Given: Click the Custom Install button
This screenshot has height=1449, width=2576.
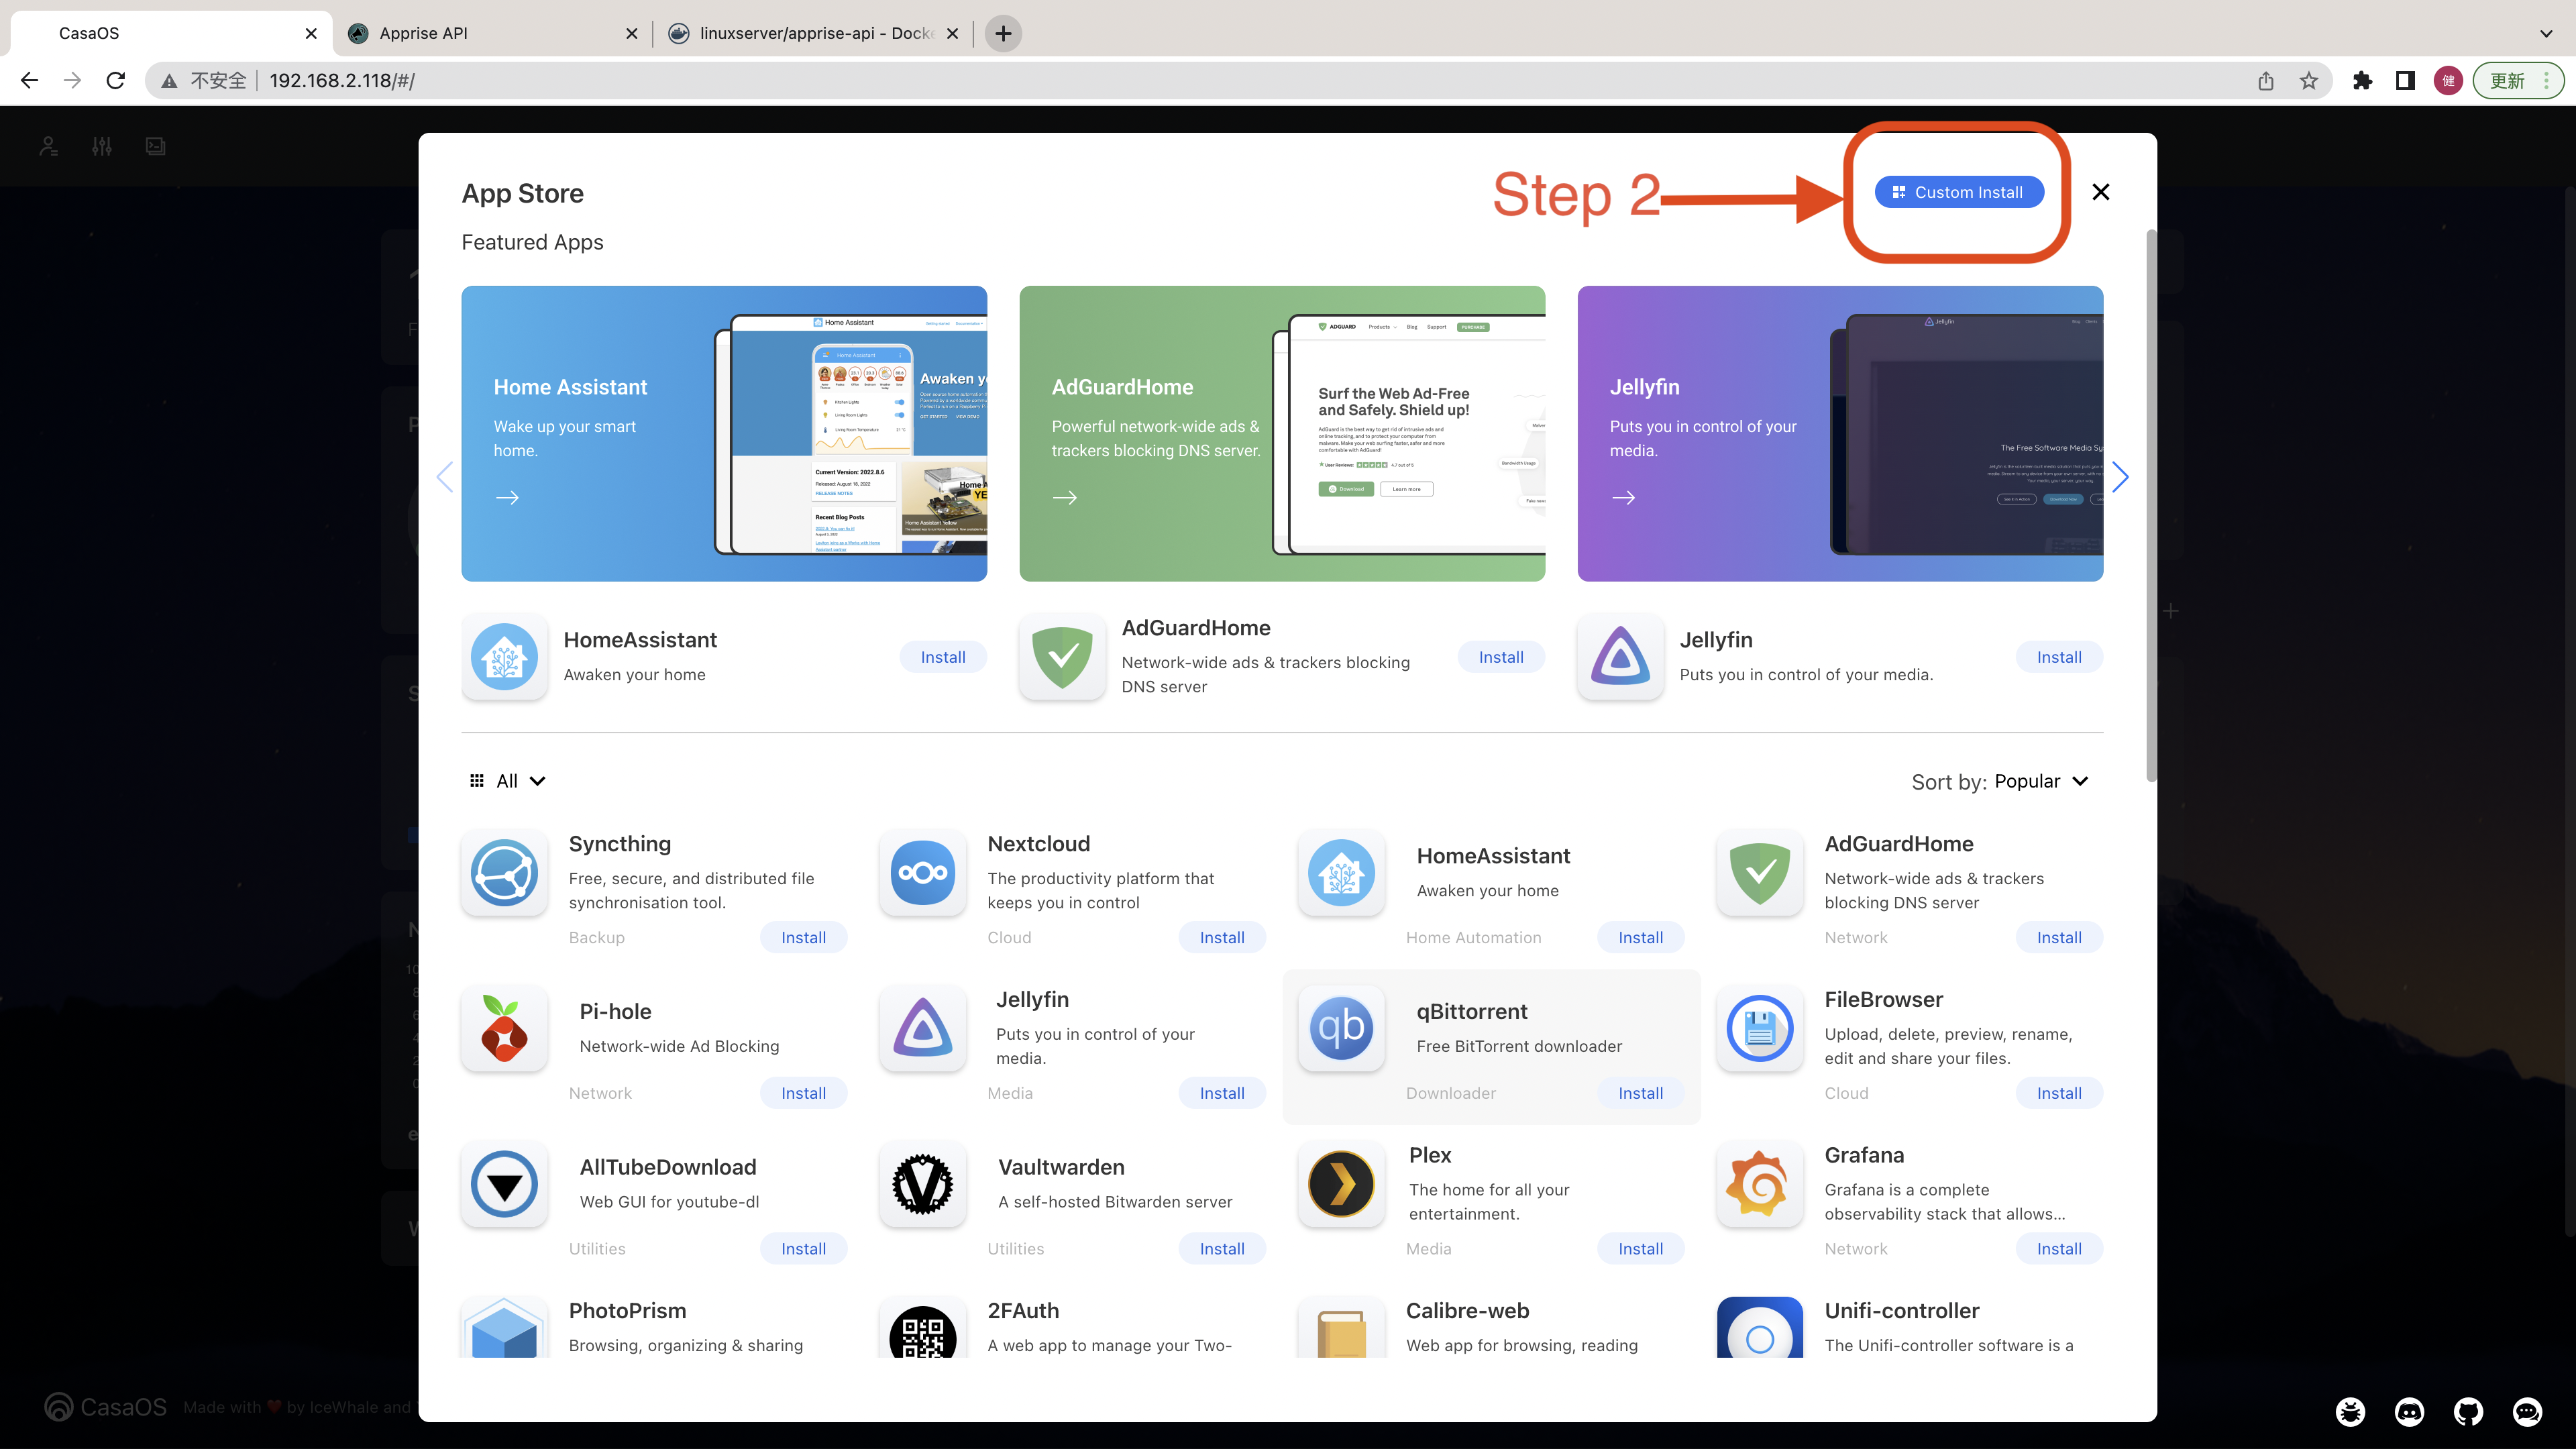Looking at the screenshot, I should pos(1958,192).
